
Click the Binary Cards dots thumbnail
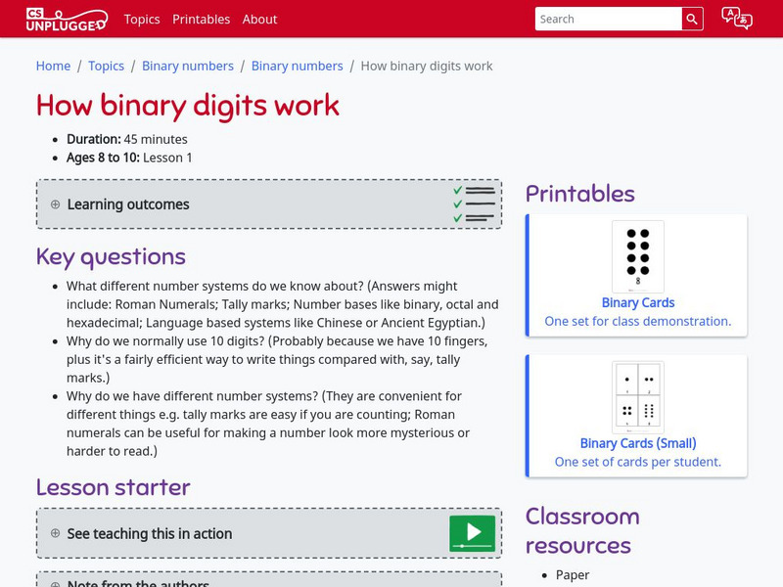[637, 254]
